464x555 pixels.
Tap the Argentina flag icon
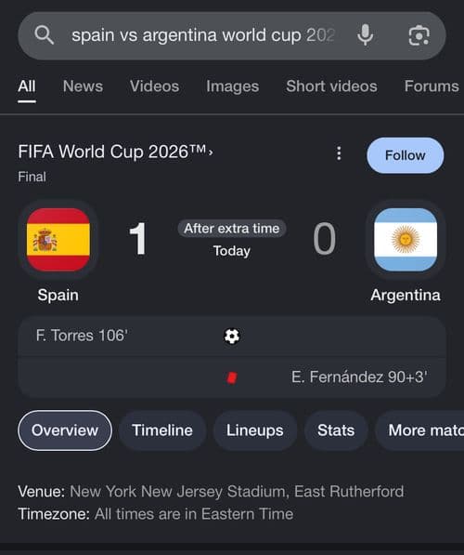click(x=406, y=240)
